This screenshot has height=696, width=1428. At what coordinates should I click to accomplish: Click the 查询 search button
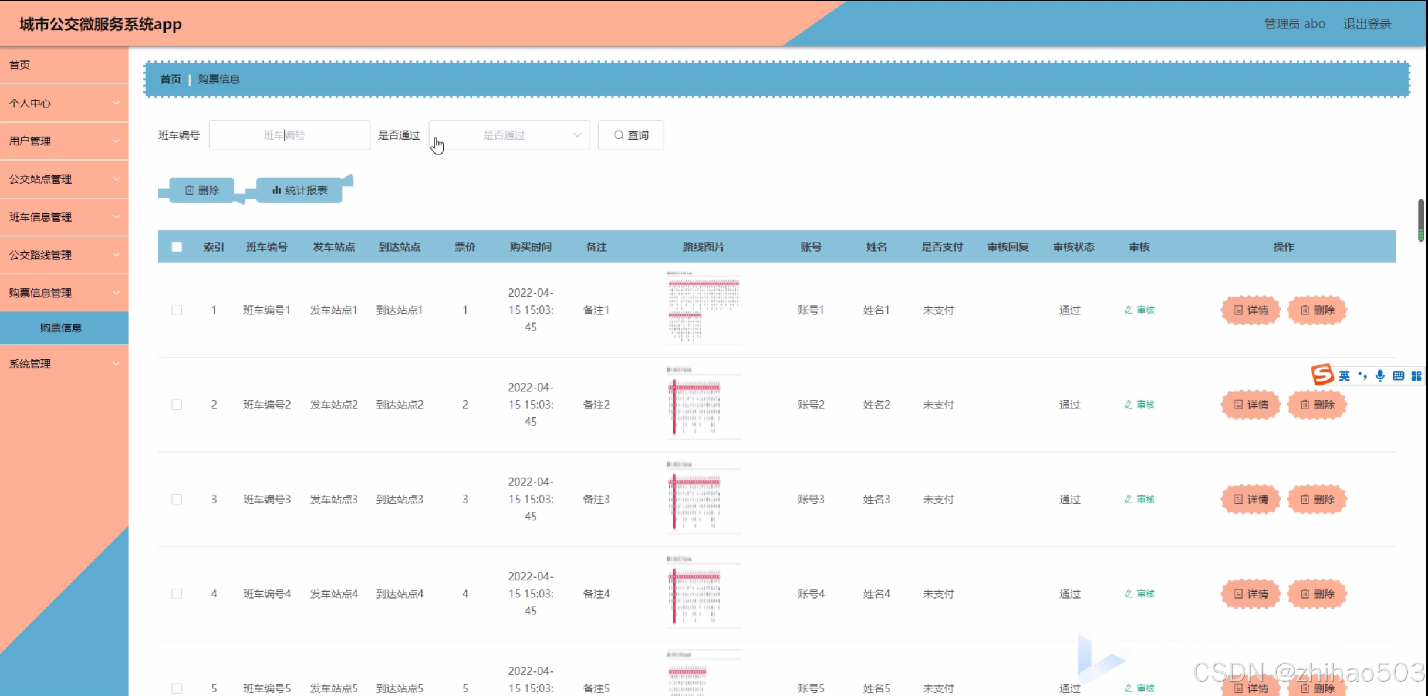631,135
